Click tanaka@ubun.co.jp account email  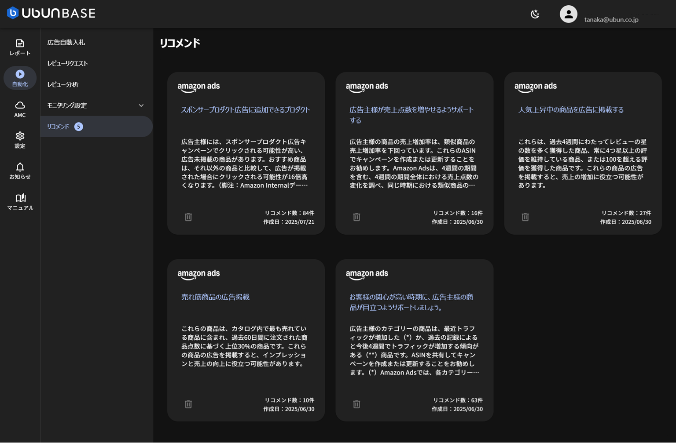(x=611, y=19)
